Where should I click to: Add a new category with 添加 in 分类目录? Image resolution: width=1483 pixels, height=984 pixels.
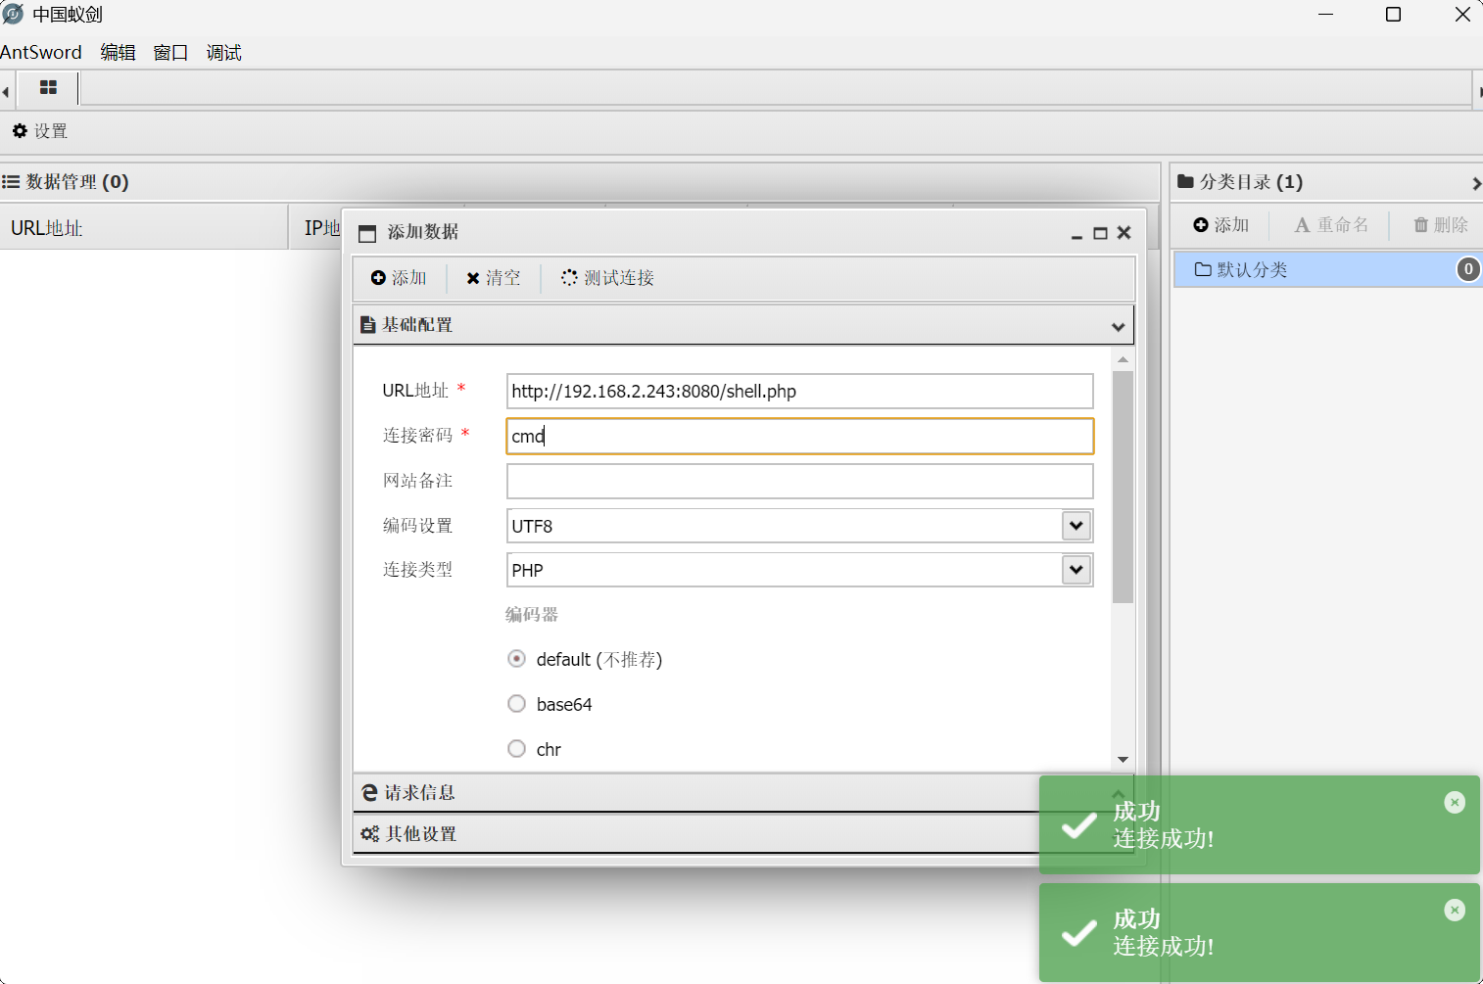1221,225
